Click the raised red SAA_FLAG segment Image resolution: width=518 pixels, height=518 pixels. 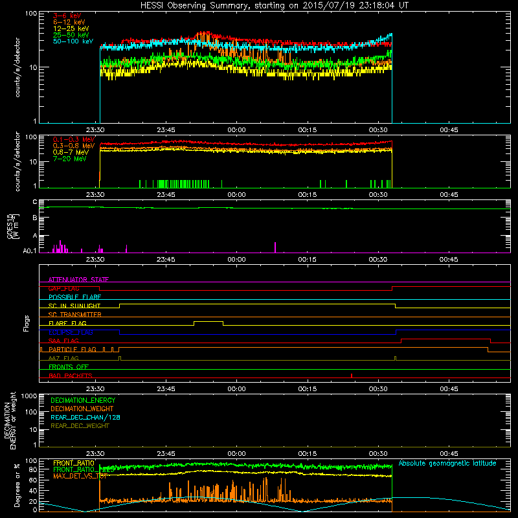[x=445, y=339]
